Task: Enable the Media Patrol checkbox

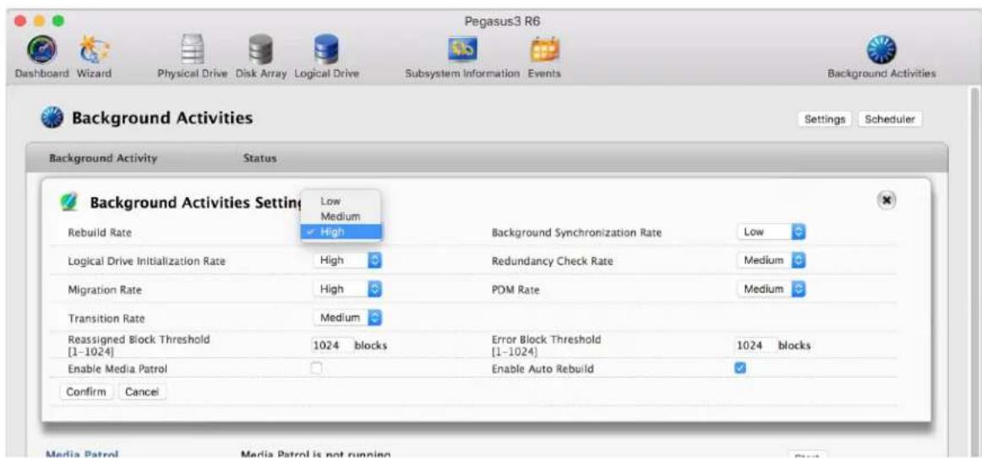Action: click(x=318, y=368)
